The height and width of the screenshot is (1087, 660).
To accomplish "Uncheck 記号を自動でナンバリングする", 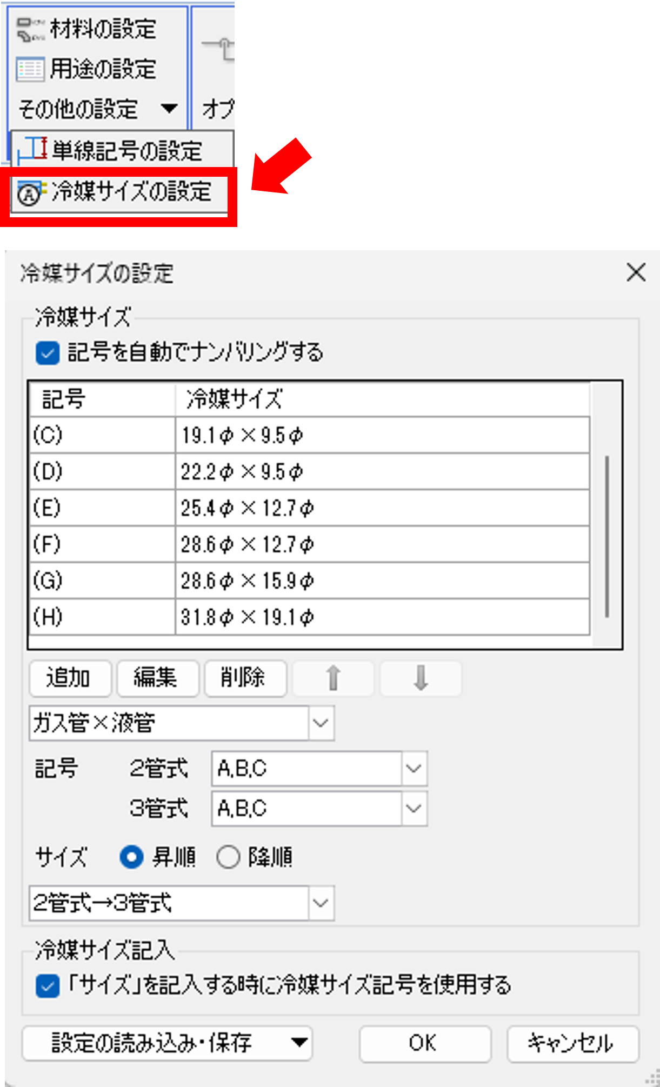I will point(48,353).
